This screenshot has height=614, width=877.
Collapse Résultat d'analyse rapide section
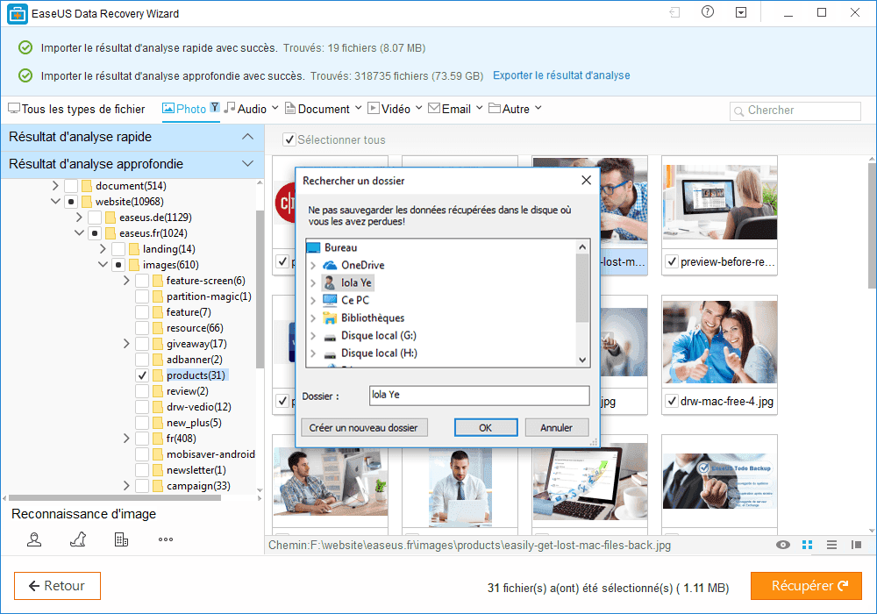(247, 137)
